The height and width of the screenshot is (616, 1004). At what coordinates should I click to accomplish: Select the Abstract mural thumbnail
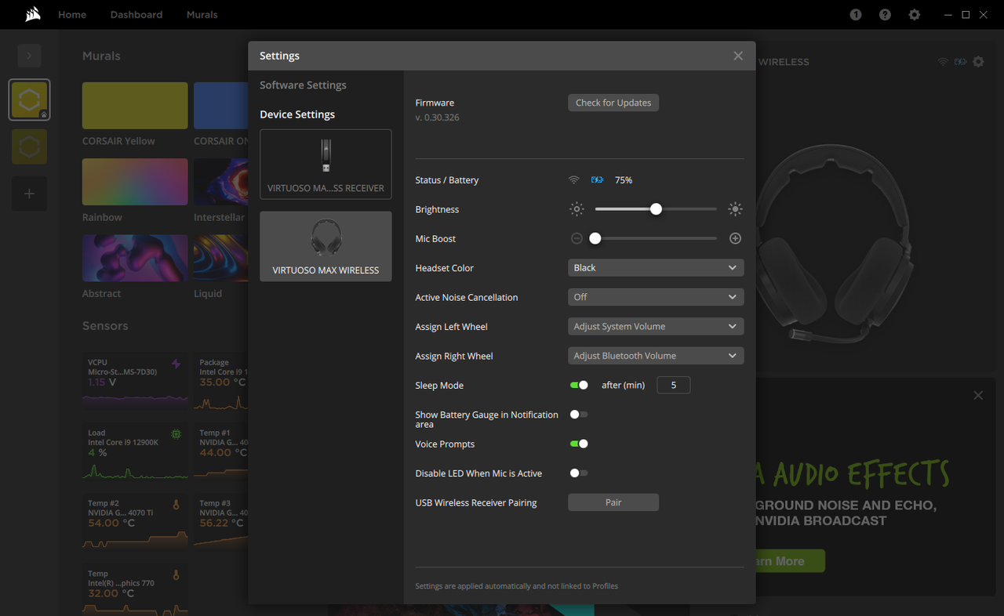click(135, 258)
